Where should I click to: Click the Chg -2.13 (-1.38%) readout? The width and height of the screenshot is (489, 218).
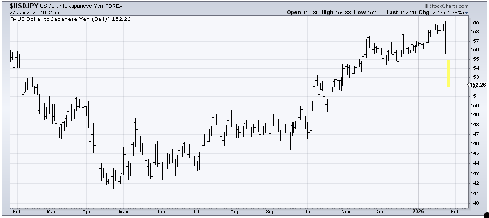pos(444,13)
